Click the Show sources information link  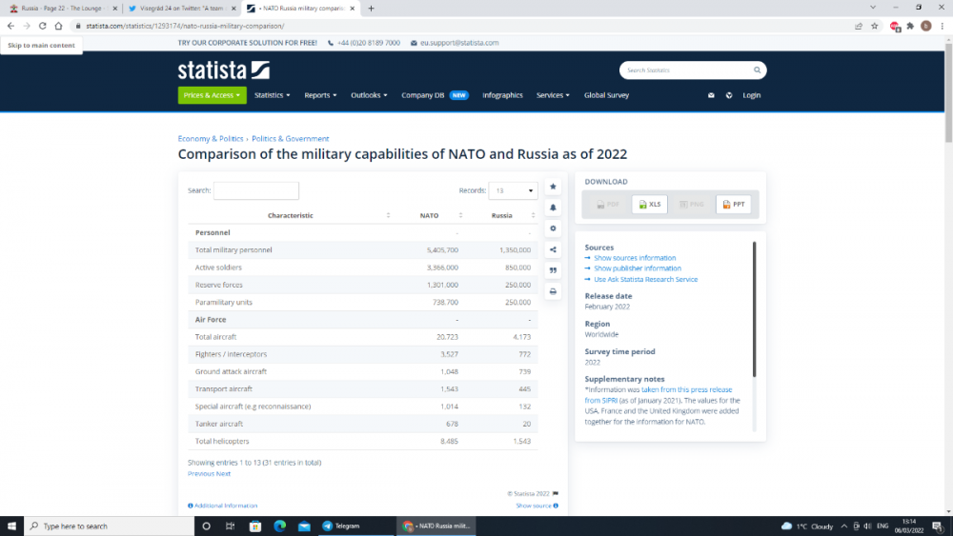[635, 258]
